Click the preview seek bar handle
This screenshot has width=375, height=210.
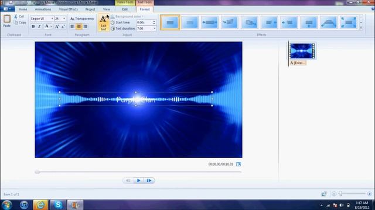pyautogui.click(x=37, y=172)
